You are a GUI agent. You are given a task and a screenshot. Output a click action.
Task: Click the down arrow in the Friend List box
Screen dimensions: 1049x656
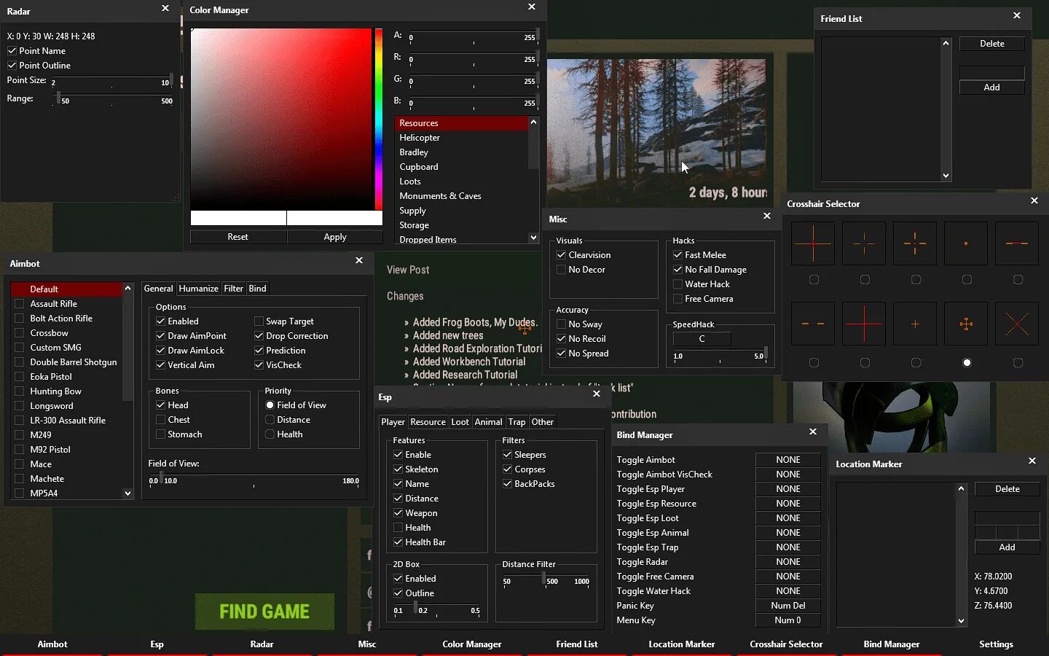946,176
